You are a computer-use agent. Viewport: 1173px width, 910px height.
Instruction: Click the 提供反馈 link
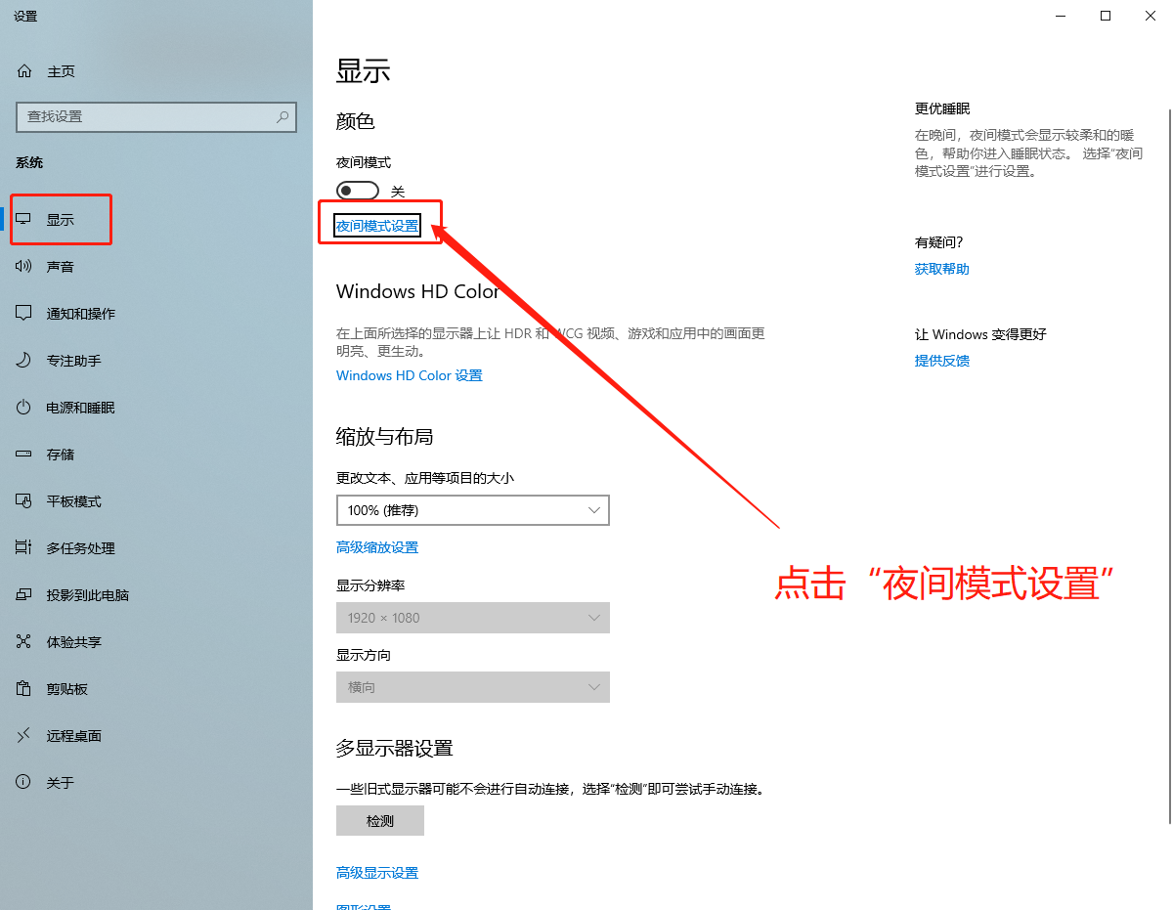[942, 361]
